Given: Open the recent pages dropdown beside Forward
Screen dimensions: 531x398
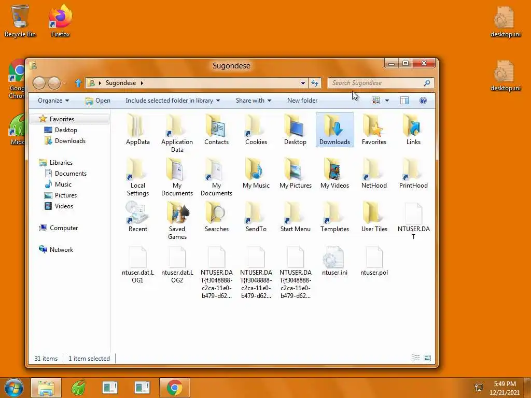Looking at the screenshot, I should tap(65, 83).
